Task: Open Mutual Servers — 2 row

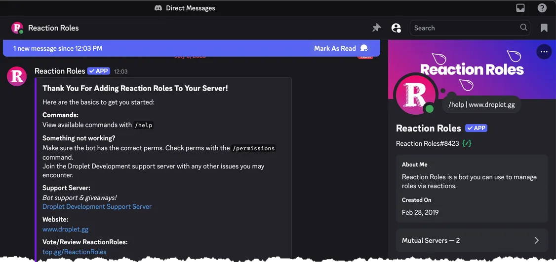Action: (472, 240)
